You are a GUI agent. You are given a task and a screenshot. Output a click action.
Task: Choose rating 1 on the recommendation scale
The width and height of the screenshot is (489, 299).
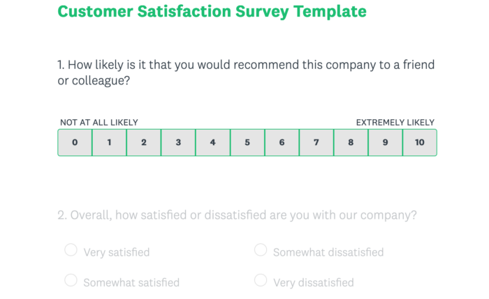[x=109, y=142]
